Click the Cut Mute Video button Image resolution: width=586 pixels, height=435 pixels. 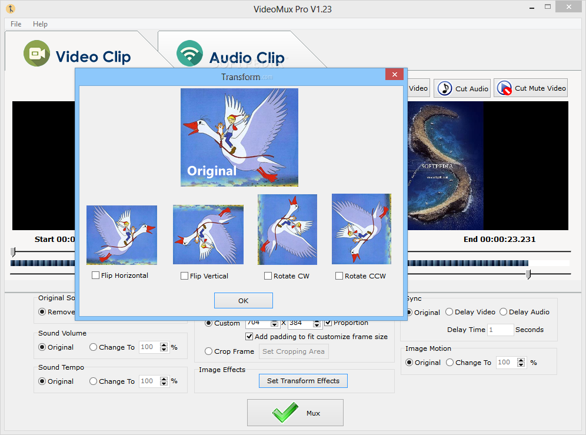coord(531,88)
